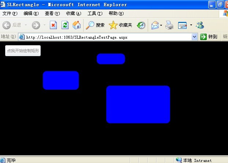Click the Mail envelope icon
This screenshot has width=228, height=163.
click(155, 25)
